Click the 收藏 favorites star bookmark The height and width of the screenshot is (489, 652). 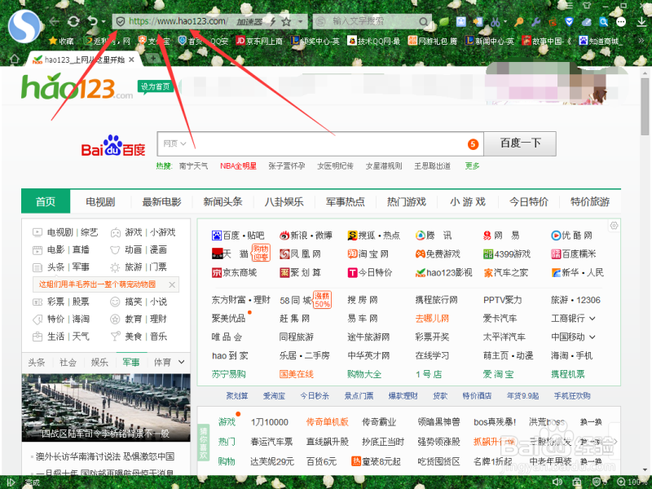(x=61, y=41)
